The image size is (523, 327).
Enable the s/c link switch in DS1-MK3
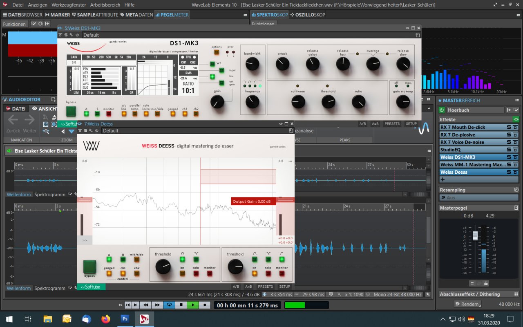pyautogui.click(x=124, y=114)
